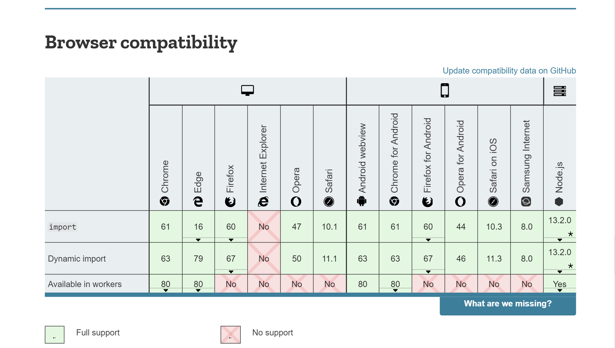Click the mobile phone platform icon
Image resolution: width=615 pixels, height=348 pixels.
(x=445, y=90)
